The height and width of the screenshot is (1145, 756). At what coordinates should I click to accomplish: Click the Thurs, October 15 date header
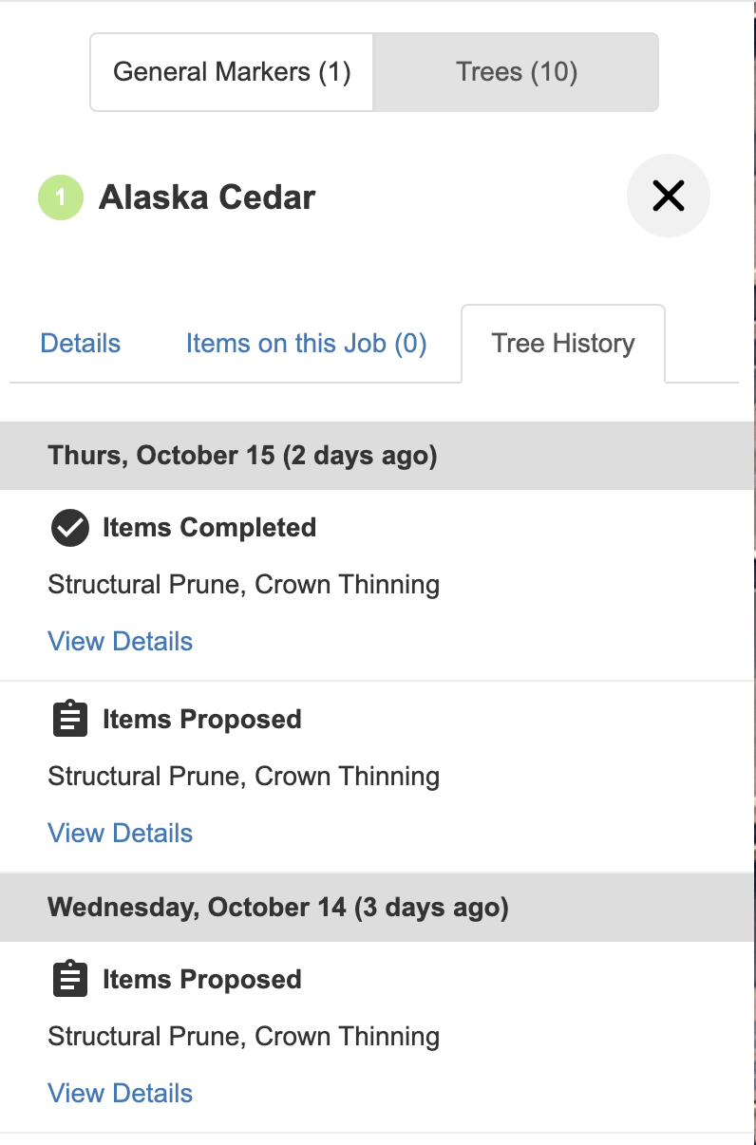[x=242, y=456]
